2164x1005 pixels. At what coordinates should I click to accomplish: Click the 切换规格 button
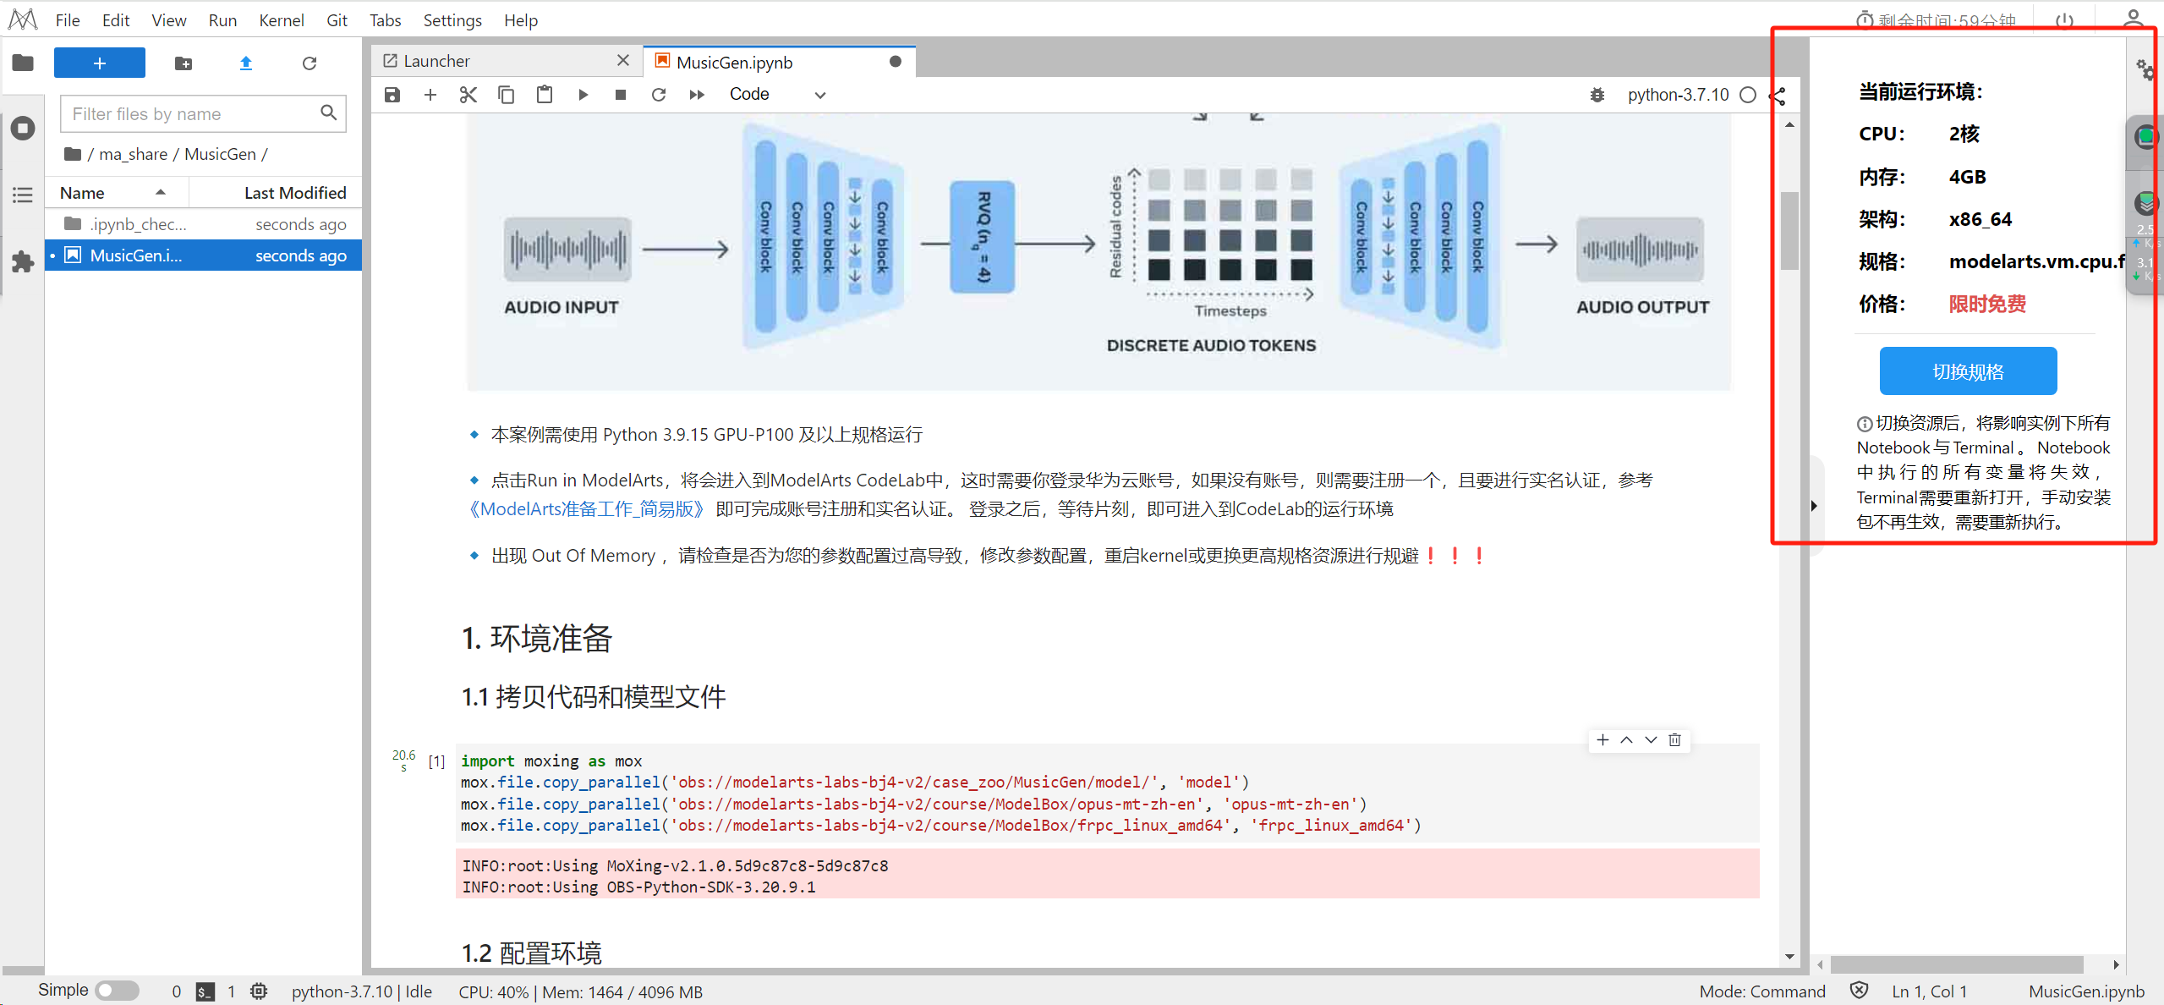(x=1967, y=371)
